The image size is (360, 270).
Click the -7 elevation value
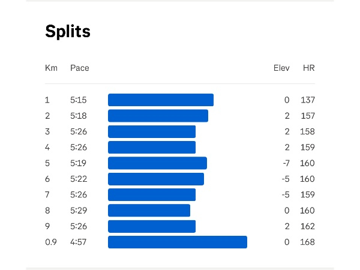(286, 163)
